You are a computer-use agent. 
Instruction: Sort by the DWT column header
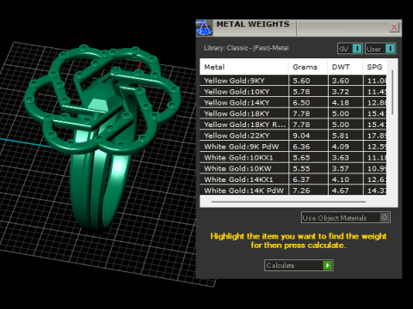[x=345, y=67]
